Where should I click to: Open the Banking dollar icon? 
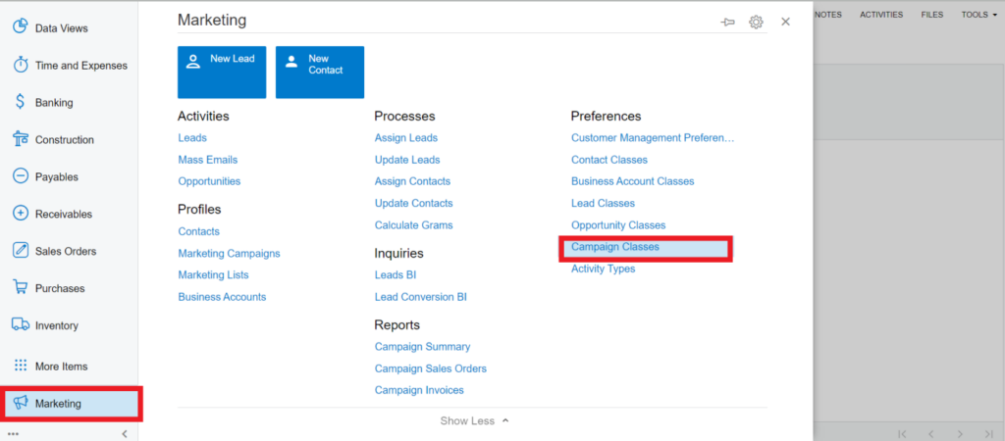tap(20, 102)
